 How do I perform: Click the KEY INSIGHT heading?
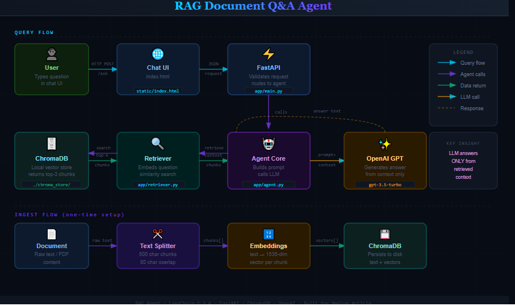(x=463, y=144)
